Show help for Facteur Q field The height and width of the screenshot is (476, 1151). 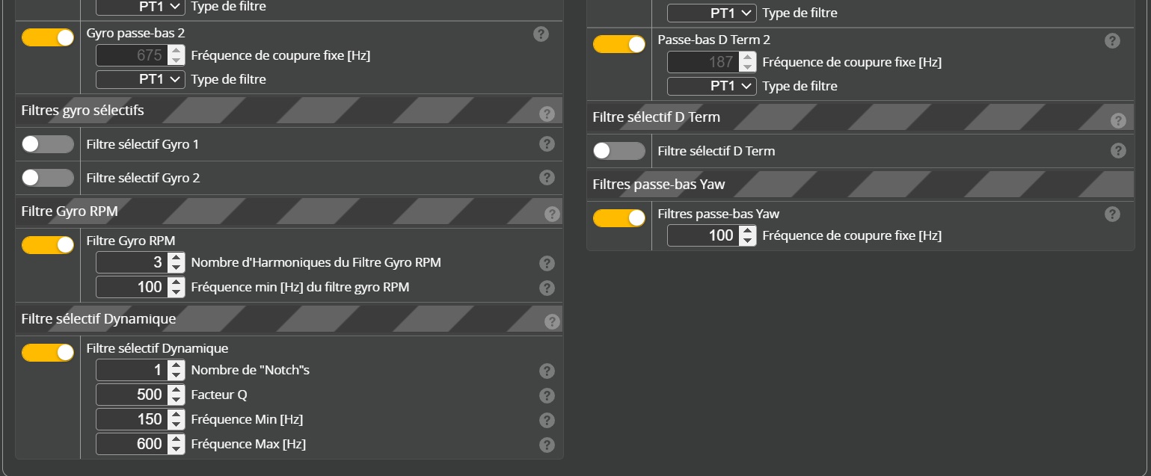[547, 395]
